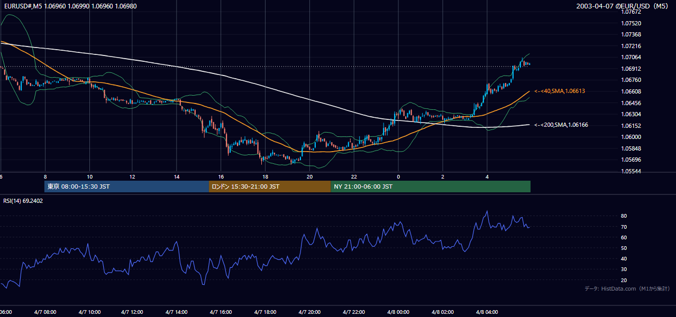The image size is (676, 317).
Task: Click price axis value 1.06152
Action: click(x=631, y=125)
